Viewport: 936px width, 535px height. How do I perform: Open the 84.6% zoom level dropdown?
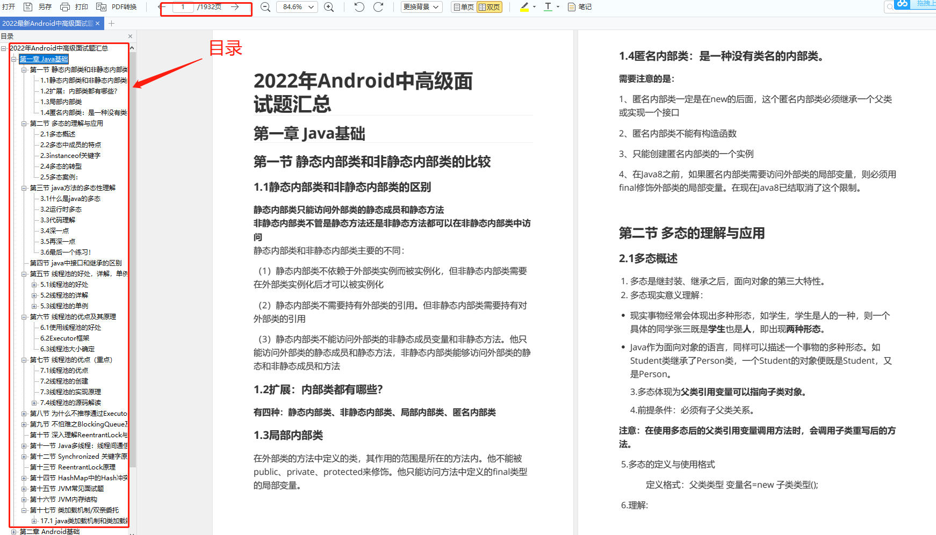[x=297, y=7]
